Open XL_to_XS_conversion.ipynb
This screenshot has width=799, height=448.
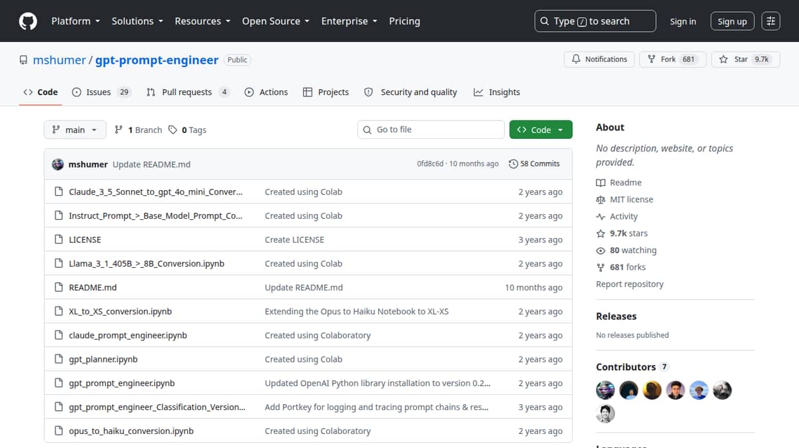(x=121, y=312)
